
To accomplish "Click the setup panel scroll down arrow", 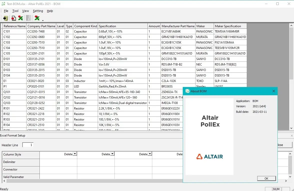I will coord(290,176).
